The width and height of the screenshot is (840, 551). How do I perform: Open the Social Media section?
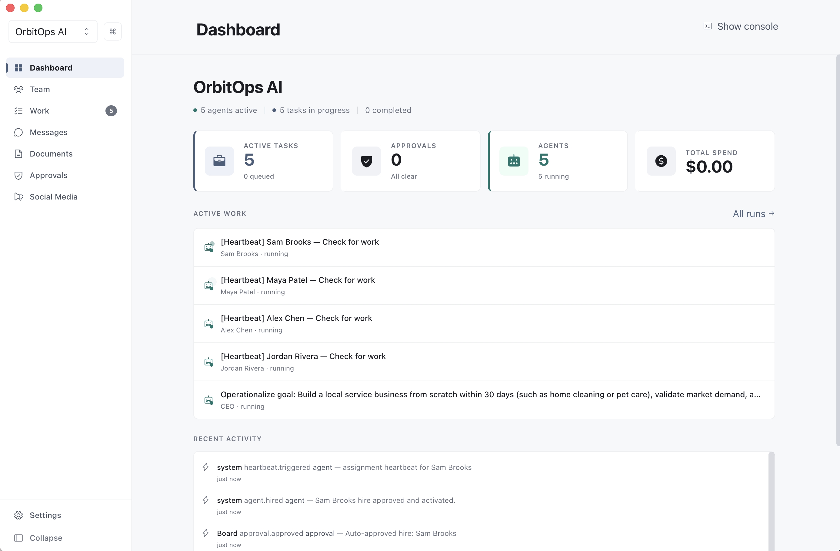53,197
